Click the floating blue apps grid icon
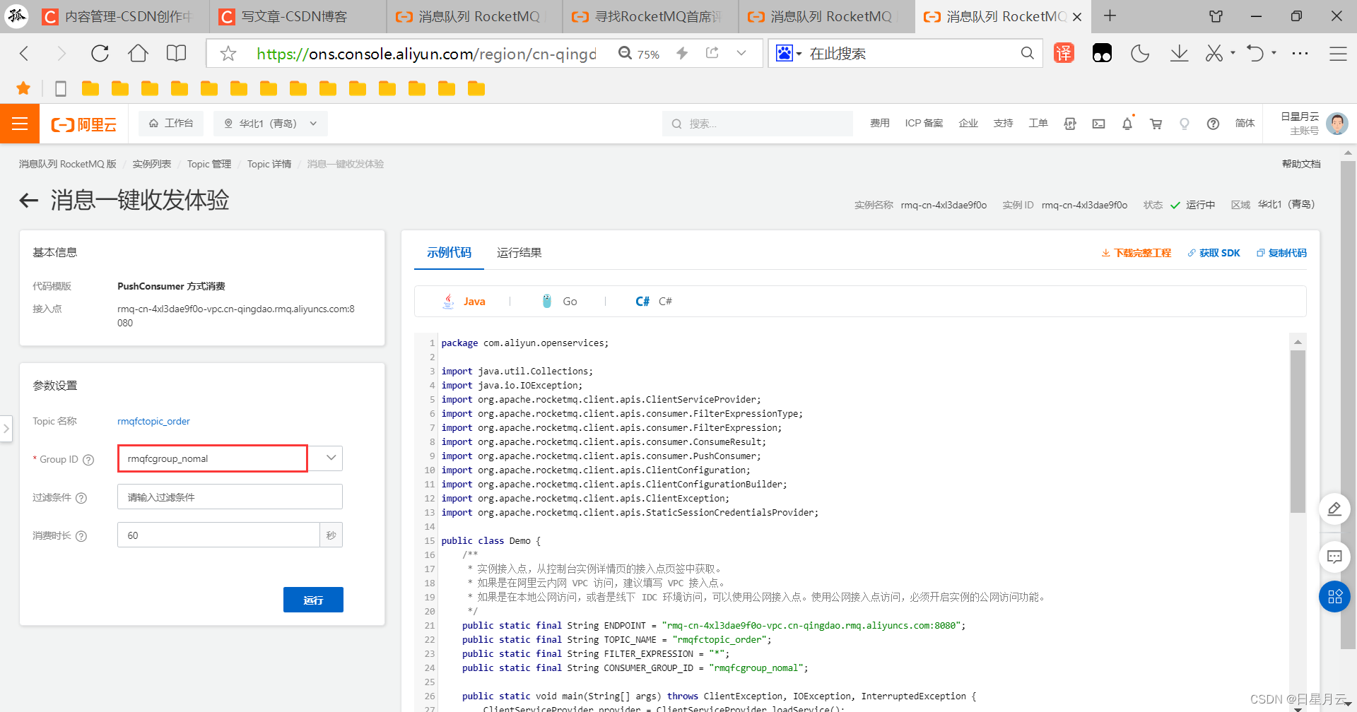The height and width of the screenshot is (712, 1357). [x=1334, y=597]
